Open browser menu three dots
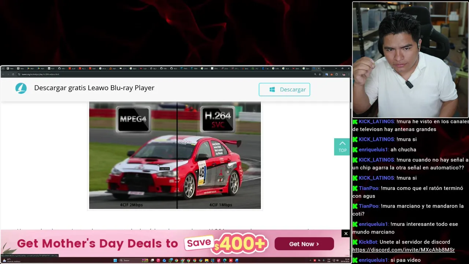The height and width of the screenshot is (264, 469). click(349, 74)
